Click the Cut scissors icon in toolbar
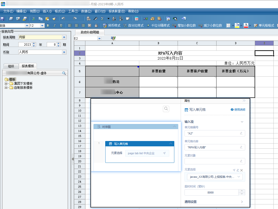Screen dimensions: 278x209 coord(34,19)
